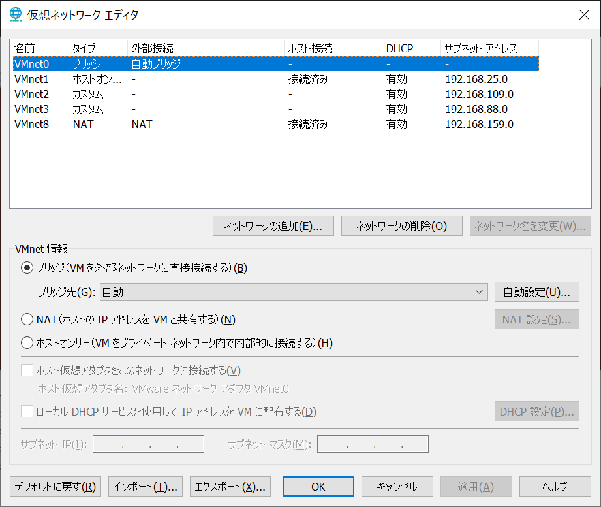The width and height of the screenshot is (601, 507).
Task: Click the キャンセル button
Action: (397, 487)
